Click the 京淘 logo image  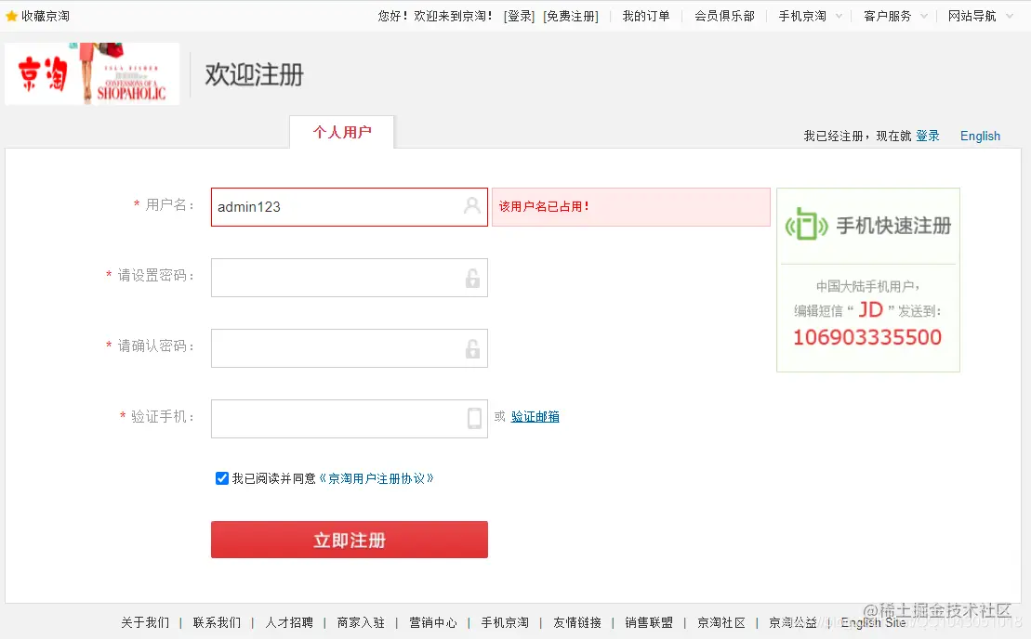[92, 73]
